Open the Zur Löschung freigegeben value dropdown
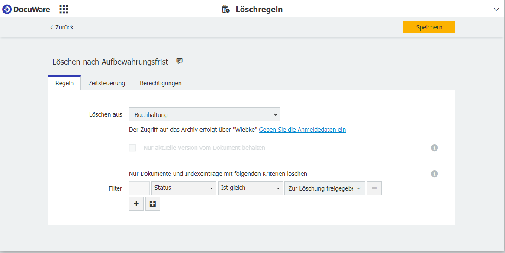Image resolution: width=505 pixels, height=253 pixels. (x=324, y=188)
